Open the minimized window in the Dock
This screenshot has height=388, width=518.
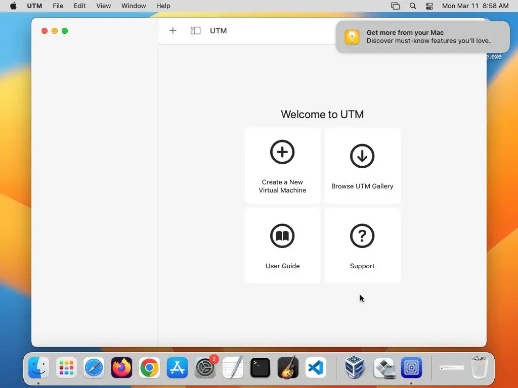pos(452,368)
